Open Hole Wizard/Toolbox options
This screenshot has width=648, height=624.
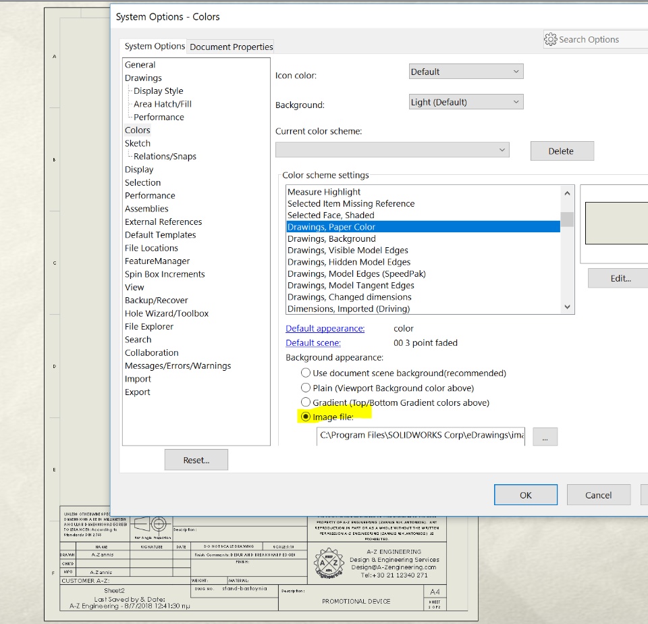pos(167,313)
